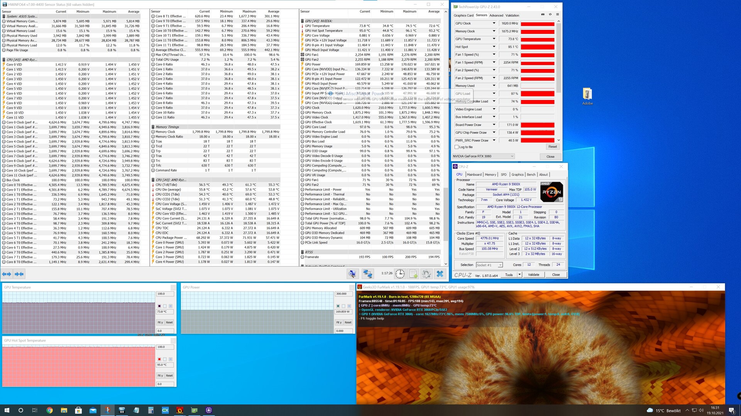Launch Google Chrome from the taskbar
Image resolution: width=741 pixels, height=416 pixels.
tap(49, 410)
